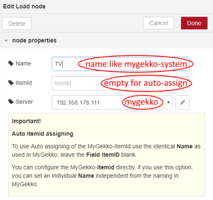Click the 'Edit Load node' title

point(24,6)
